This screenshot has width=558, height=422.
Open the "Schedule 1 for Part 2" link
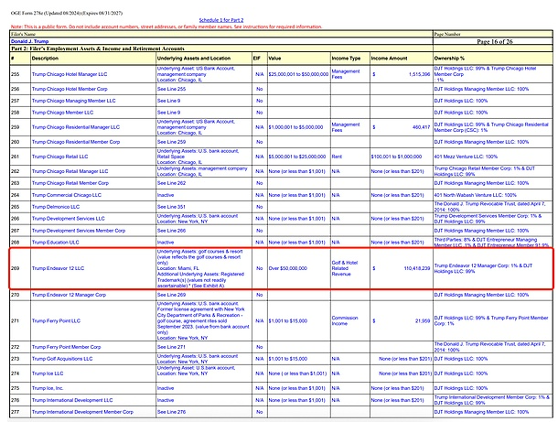pyautogui.click(x=221, y=20)
